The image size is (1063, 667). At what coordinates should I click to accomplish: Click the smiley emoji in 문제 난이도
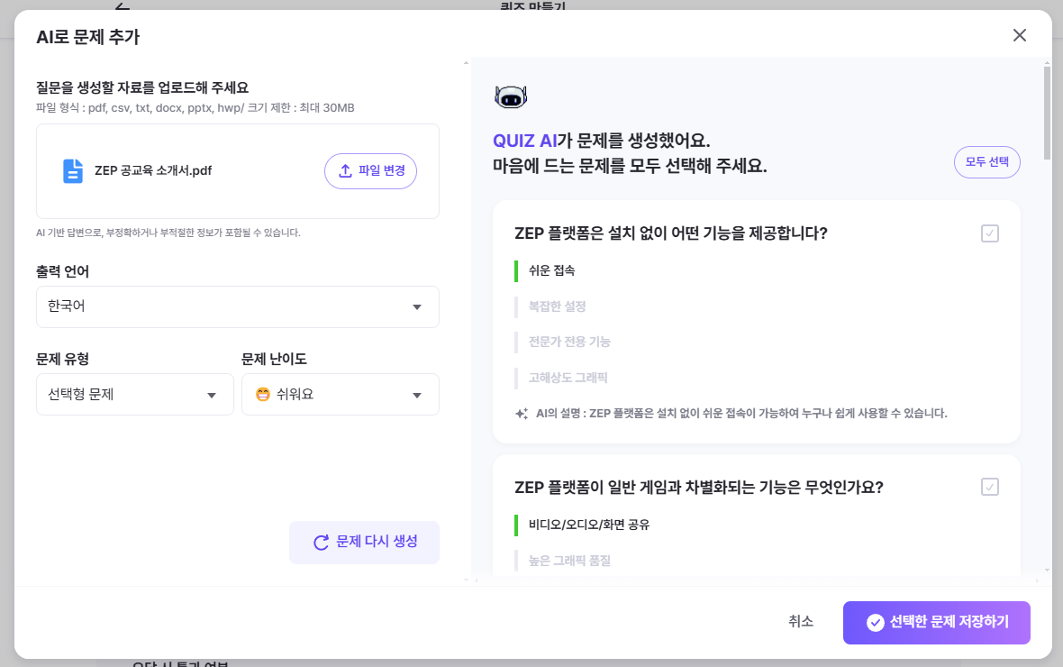pos(263,395)
